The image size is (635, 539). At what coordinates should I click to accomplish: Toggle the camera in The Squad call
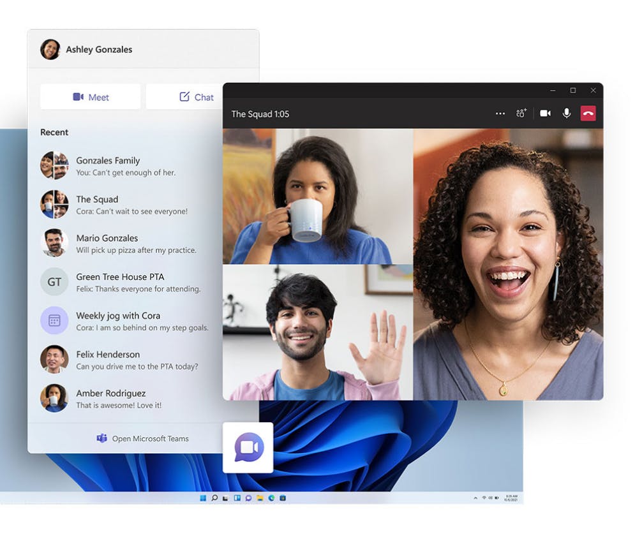(x=545, y=114)
